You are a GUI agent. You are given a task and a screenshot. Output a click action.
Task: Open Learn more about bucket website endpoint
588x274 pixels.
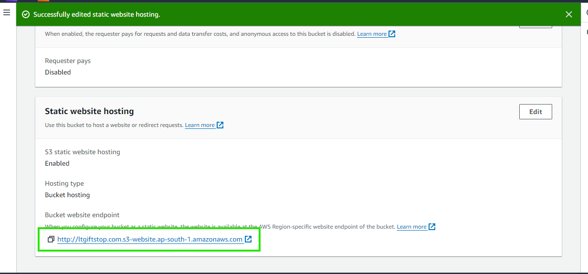412,227
